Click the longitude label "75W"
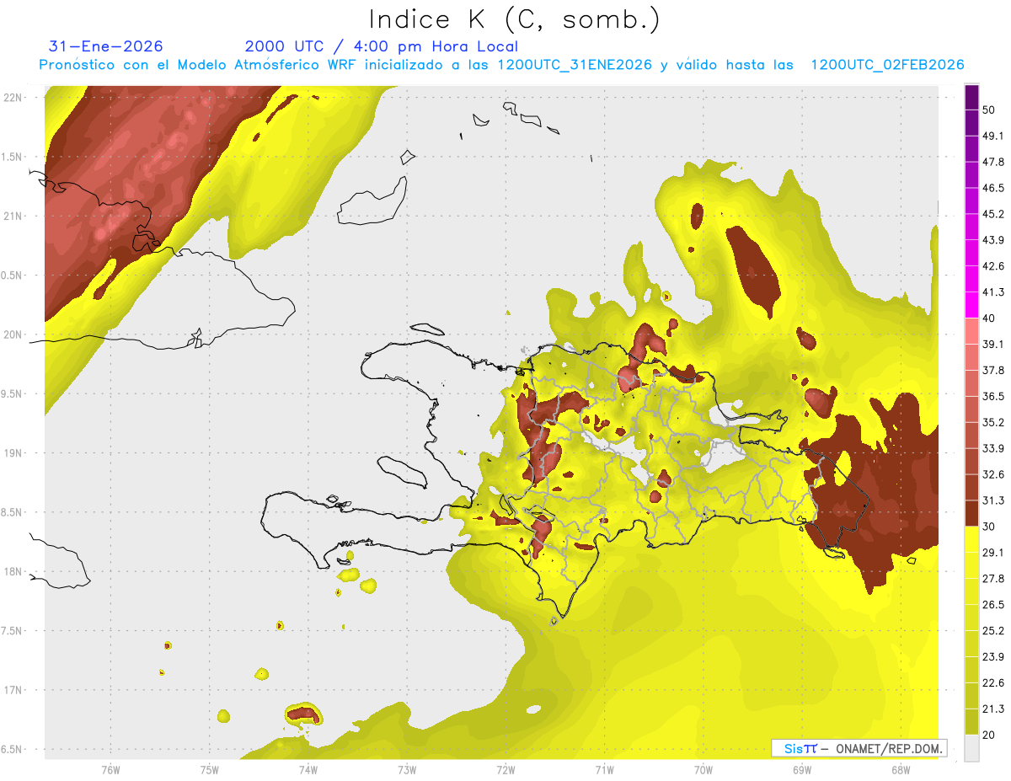 (x=209, y=769)
